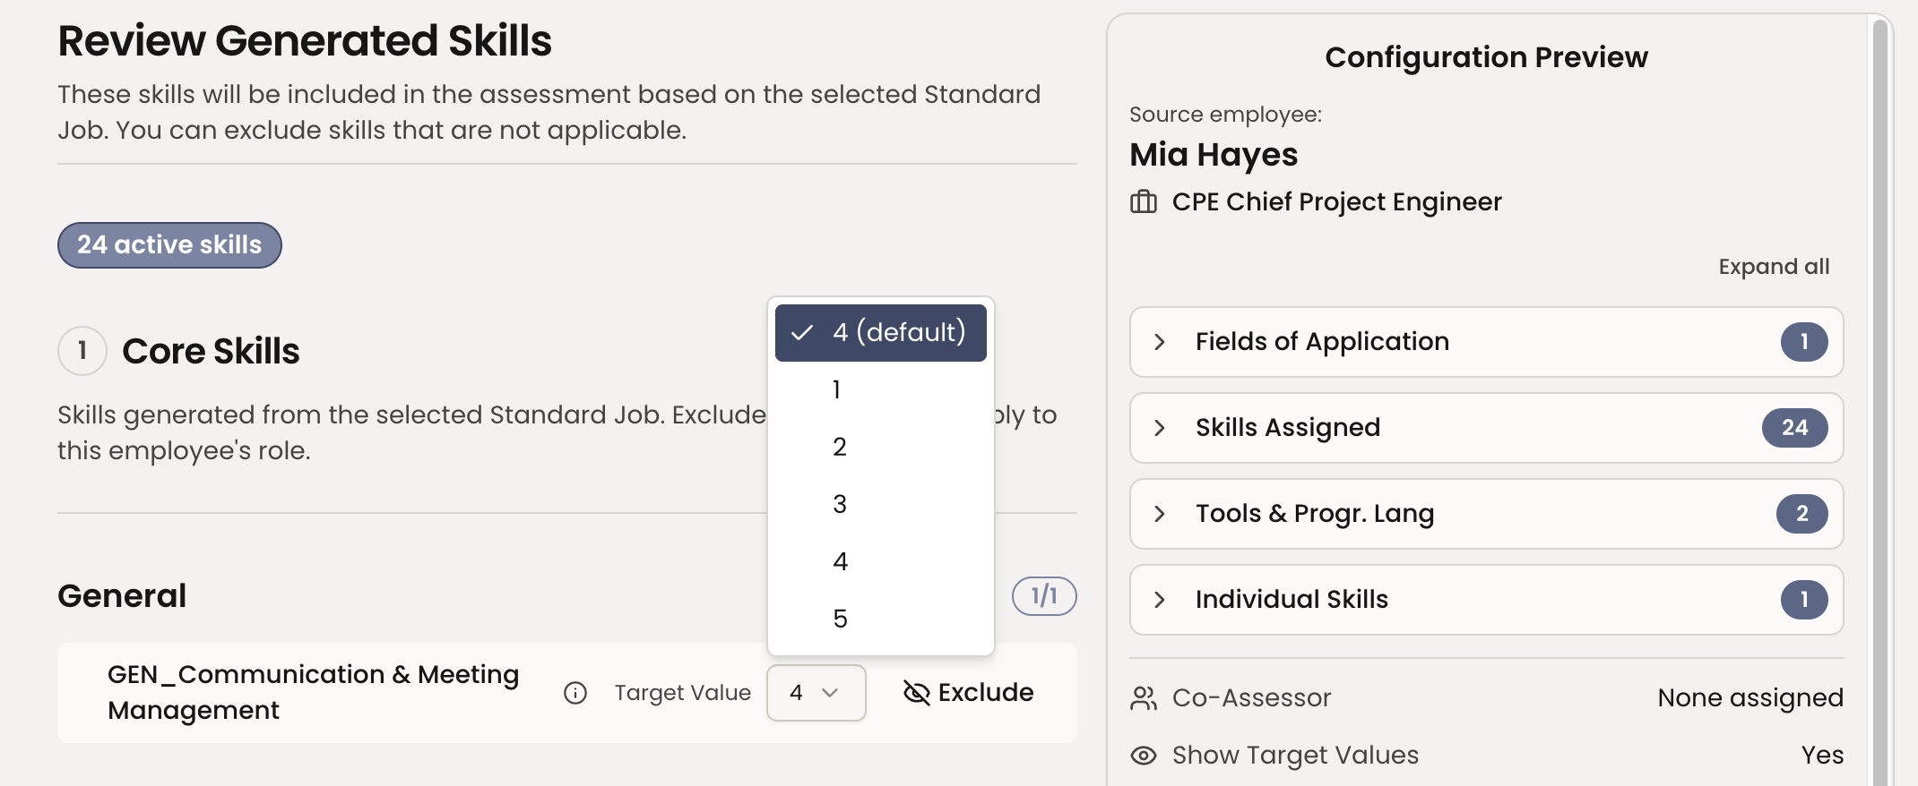
Task: Click the 'None assigned' Co-Assessor value
Action: (1750, 698)
